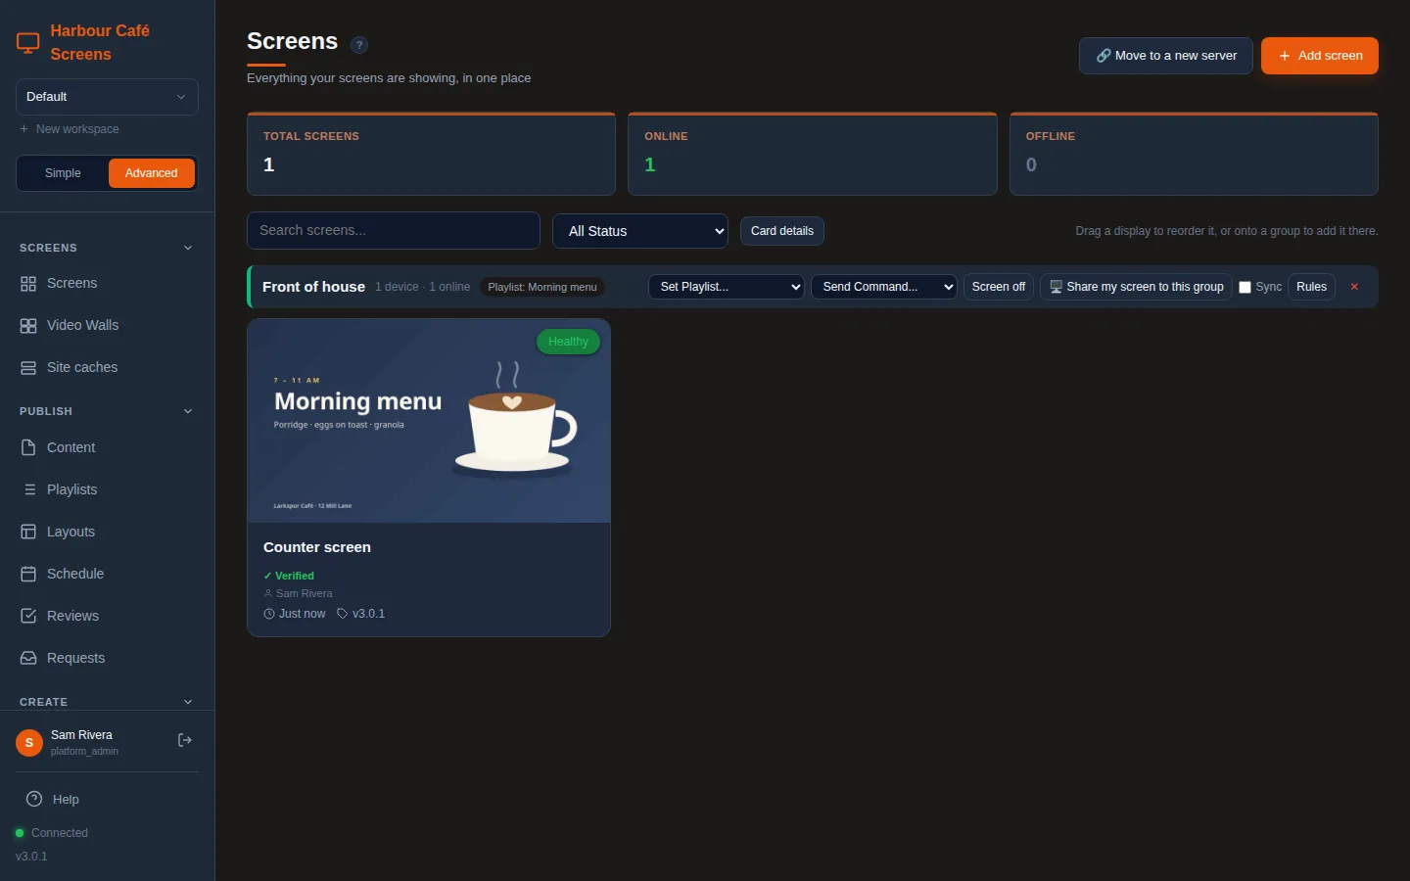Click the Healthy status badge

[x=568, y=342]
